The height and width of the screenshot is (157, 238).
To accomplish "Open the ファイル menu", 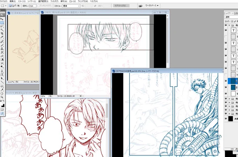I will coord(3,1).
